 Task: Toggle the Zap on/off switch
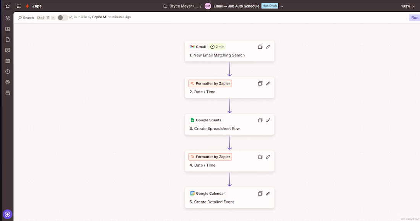[63, 17]
